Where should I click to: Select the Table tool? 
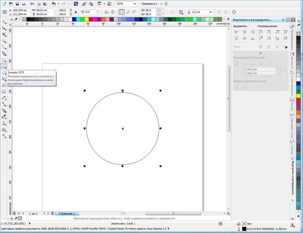click(x=4, y=91)
